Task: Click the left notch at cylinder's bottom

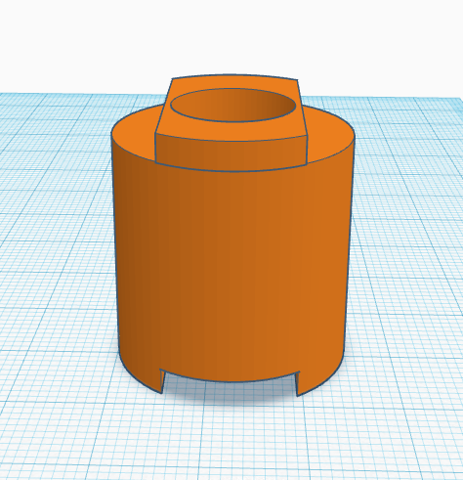Action: 163,382
